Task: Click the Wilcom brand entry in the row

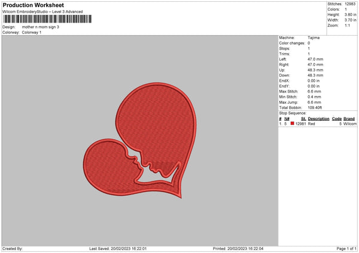Action: pos(349,124)
